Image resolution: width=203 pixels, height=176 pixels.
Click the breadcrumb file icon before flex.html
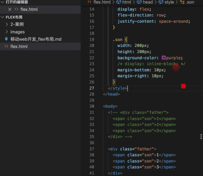[89, 2]
